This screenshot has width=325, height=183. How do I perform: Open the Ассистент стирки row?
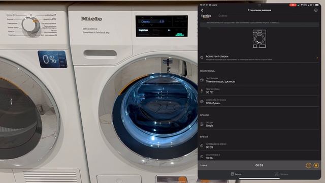[259, 57]
